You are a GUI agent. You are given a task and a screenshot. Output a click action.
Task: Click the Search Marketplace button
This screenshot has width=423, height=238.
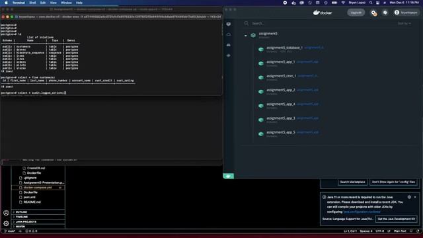[352, 182]
